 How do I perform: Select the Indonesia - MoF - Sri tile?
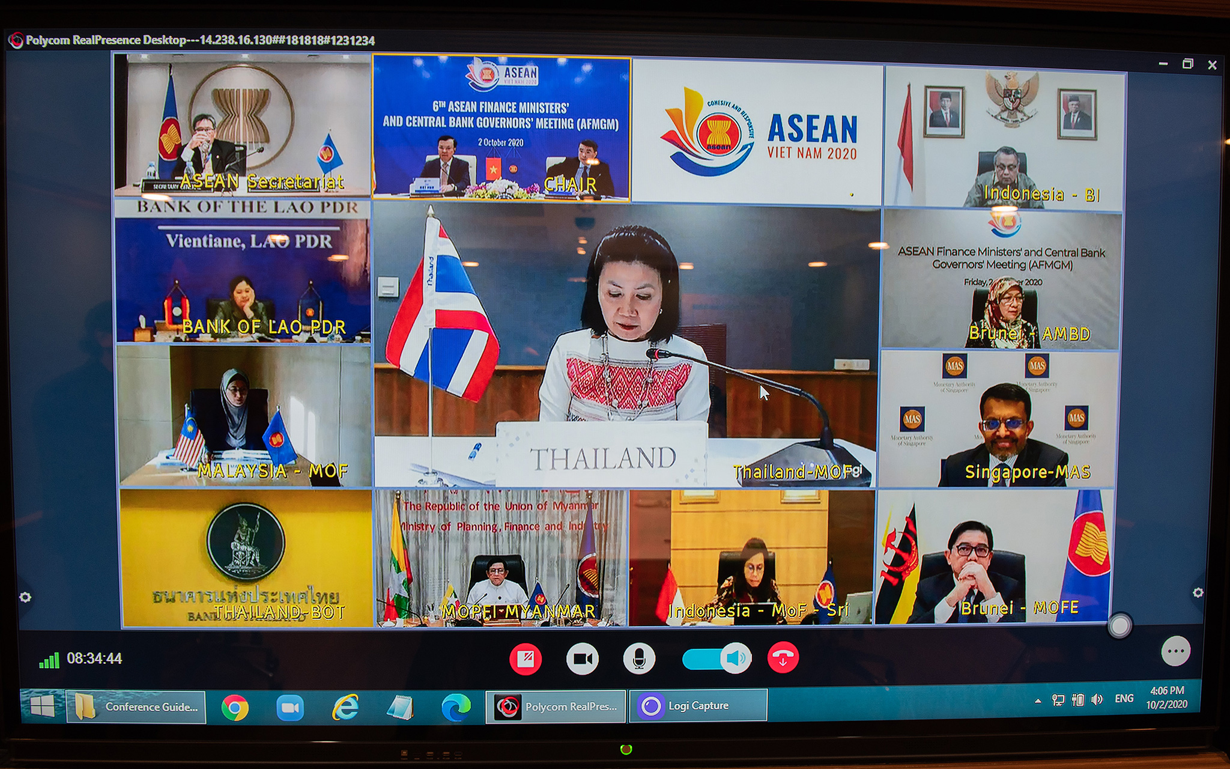[751, 558]
